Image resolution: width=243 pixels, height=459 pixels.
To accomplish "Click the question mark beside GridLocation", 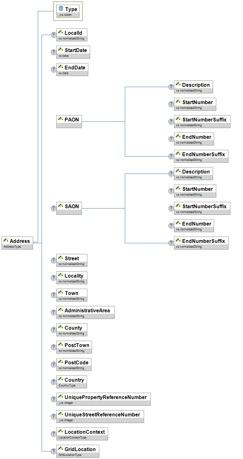I will (54, 451).
